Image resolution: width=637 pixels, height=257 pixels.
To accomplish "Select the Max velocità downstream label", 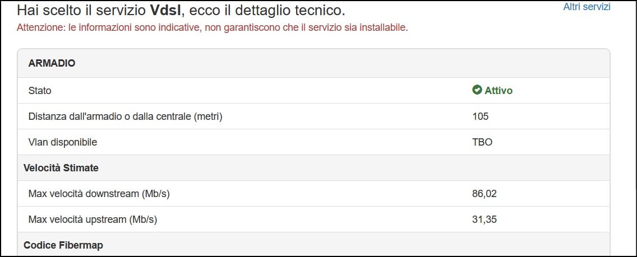I will (x=99, y=194).
